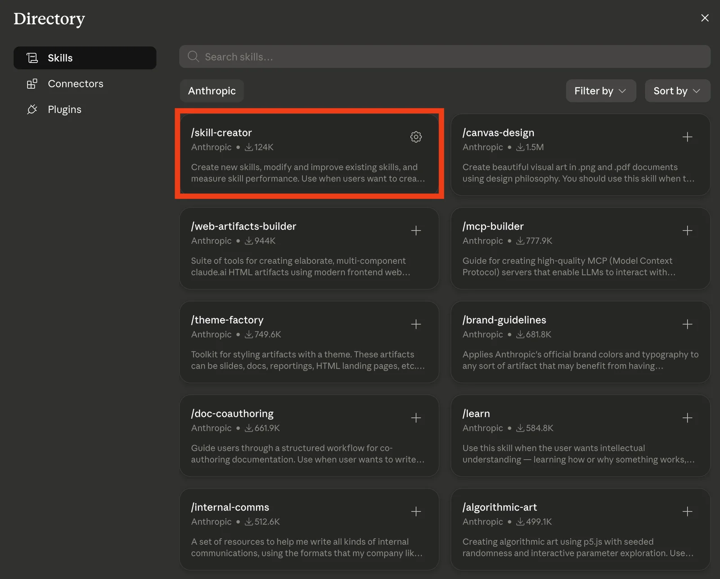Click the Connectors sidebar icon

[x=32, y=84]
